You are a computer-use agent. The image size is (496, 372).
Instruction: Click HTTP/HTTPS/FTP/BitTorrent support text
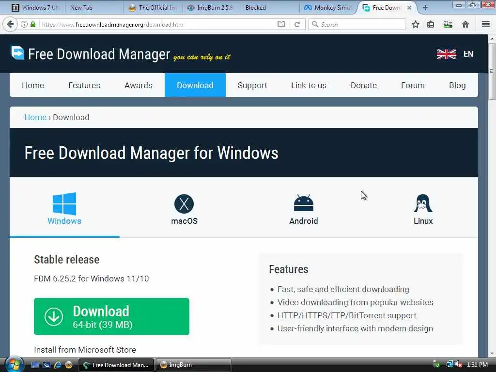click(347, 315)
